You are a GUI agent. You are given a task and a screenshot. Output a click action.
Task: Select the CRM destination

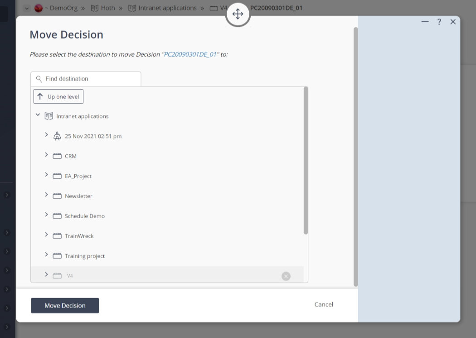pyautogui.click(x=71, y=156)
